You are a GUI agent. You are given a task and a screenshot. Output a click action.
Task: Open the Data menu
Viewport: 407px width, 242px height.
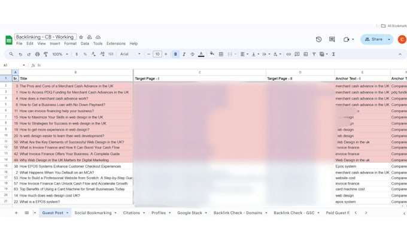[85, 44]
